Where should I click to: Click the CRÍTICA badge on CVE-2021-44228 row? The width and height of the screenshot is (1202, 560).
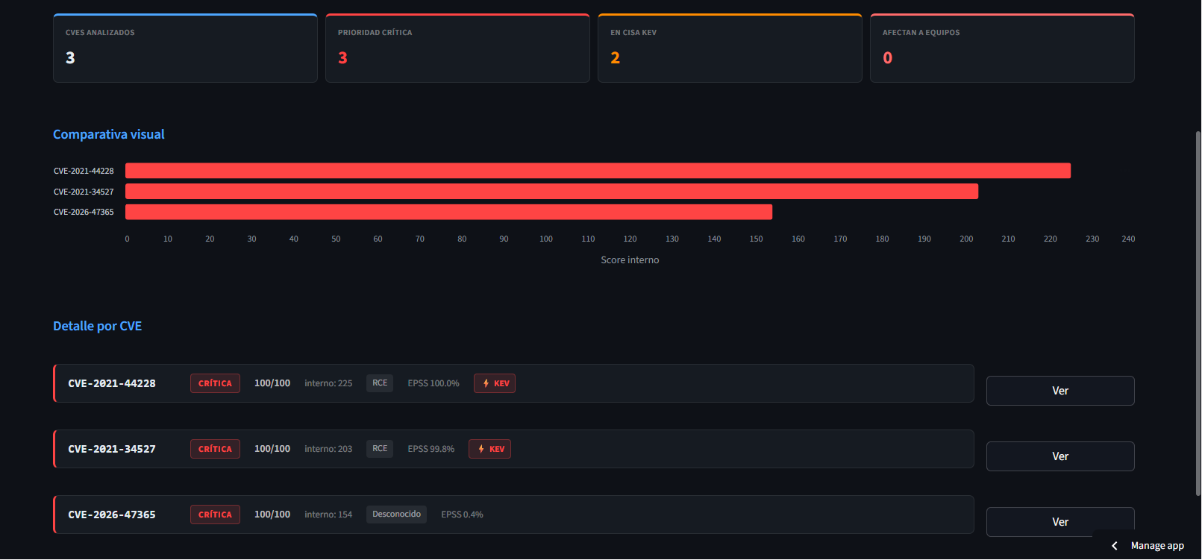pos(215,383)
